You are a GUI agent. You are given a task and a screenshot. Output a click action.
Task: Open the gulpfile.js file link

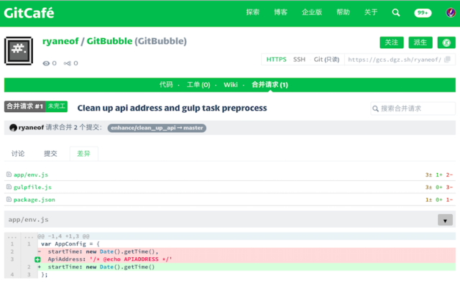point(32,187)
